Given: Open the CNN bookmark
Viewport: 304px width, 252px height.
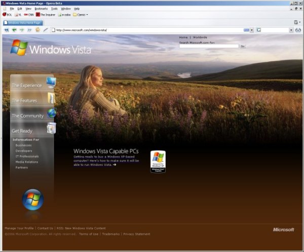Looking at the screenshot, I should click(29, 15).
